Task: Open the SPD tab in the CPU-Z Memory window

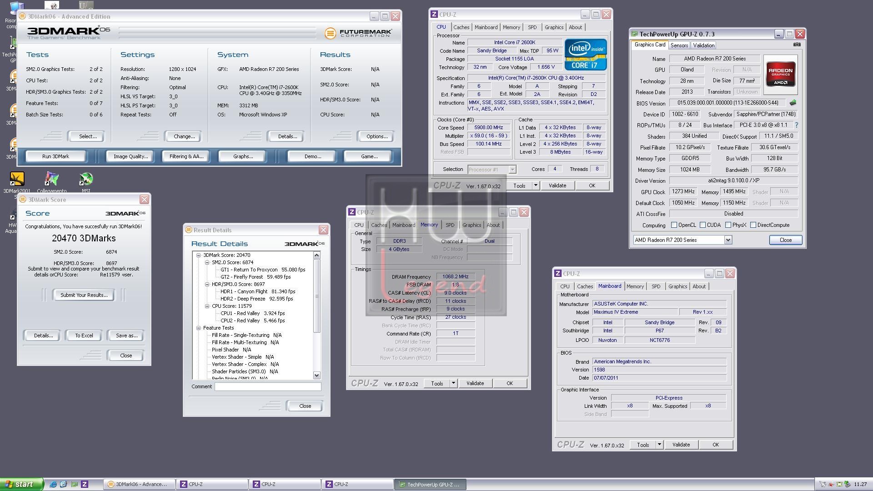Action: click(450, 225)
